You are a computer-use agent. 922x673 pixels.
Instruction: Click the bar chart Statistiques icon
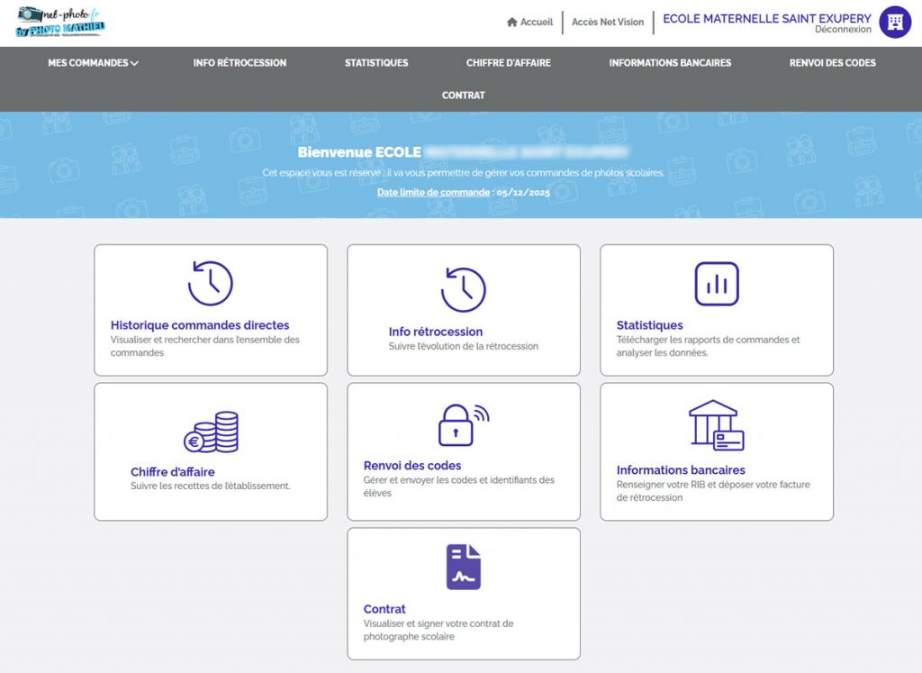pos(716,284)
